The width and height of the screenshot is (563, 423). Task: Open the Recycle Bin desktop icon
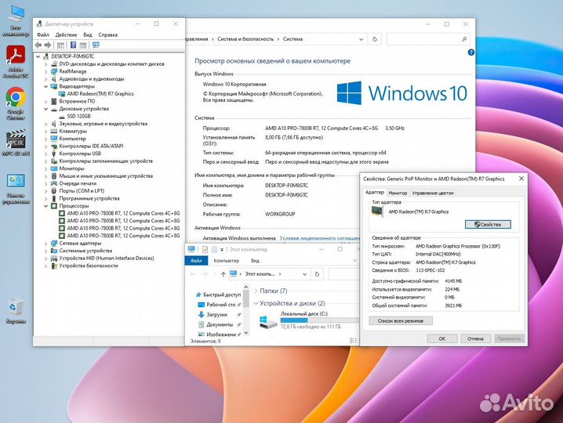(x=16, y=311)
